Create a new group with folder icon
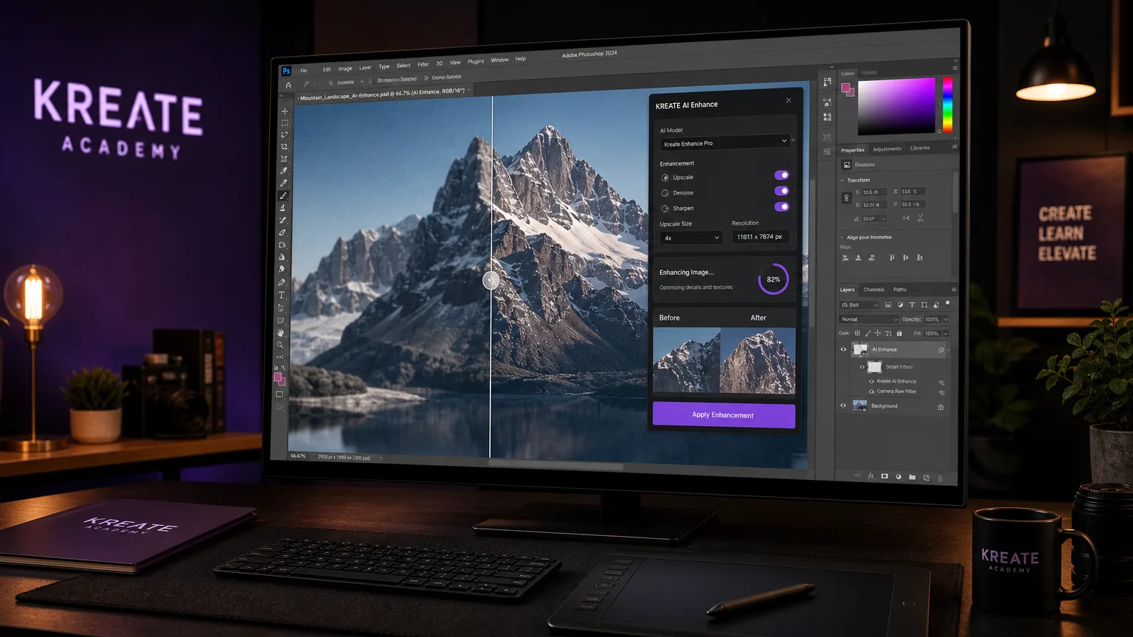The width and height of the screenshot is (1133, 637). [x=912, y=477]
